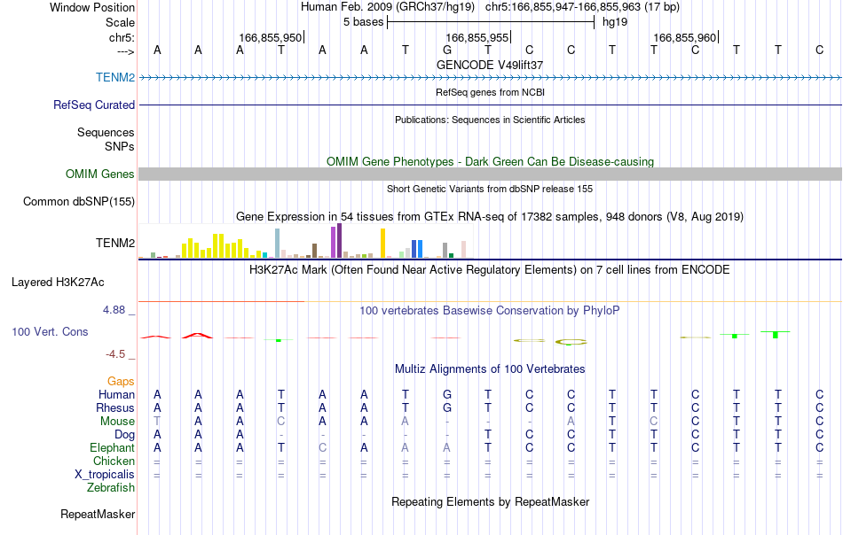Click the tall purple bar in GTEx chart
This screenshot has width=843, height=535.
(339, 241)
